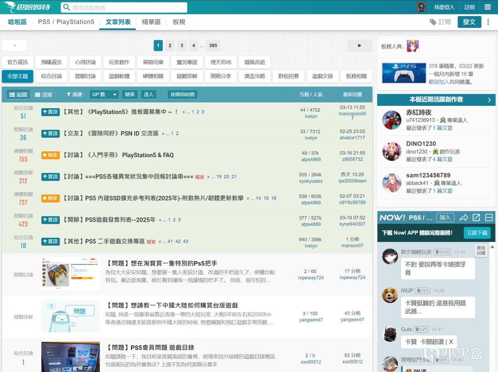Open sam123456789's avatar
Screen dimensions: 498x372
pyautogui.click(x=392, y=183)
